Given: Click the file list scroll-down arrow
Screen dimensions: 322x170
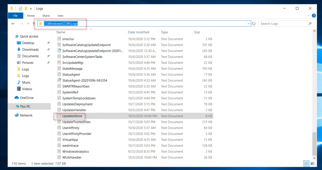Looking at the screenshot, I should [x=314, y=158].
